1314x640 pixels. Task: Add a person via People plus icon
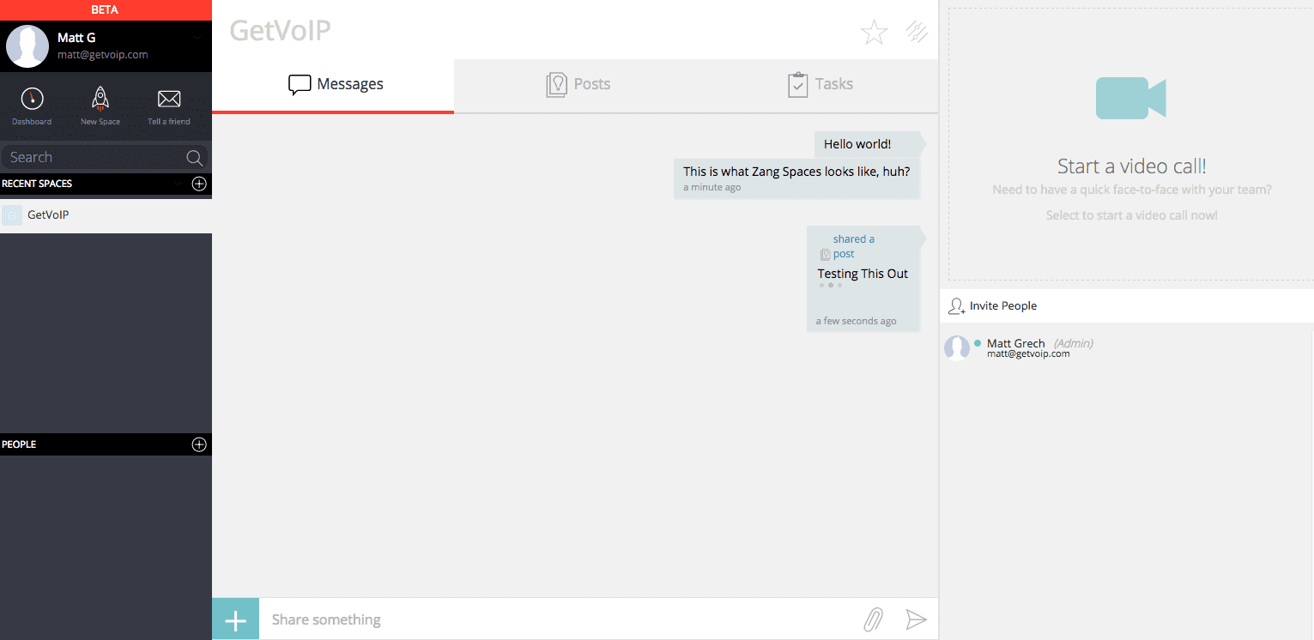click(199, 444)
